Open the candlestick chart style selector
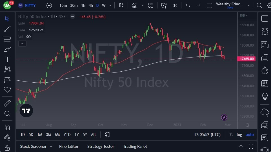Screen dimensions: 271x152 pos(121,6)
